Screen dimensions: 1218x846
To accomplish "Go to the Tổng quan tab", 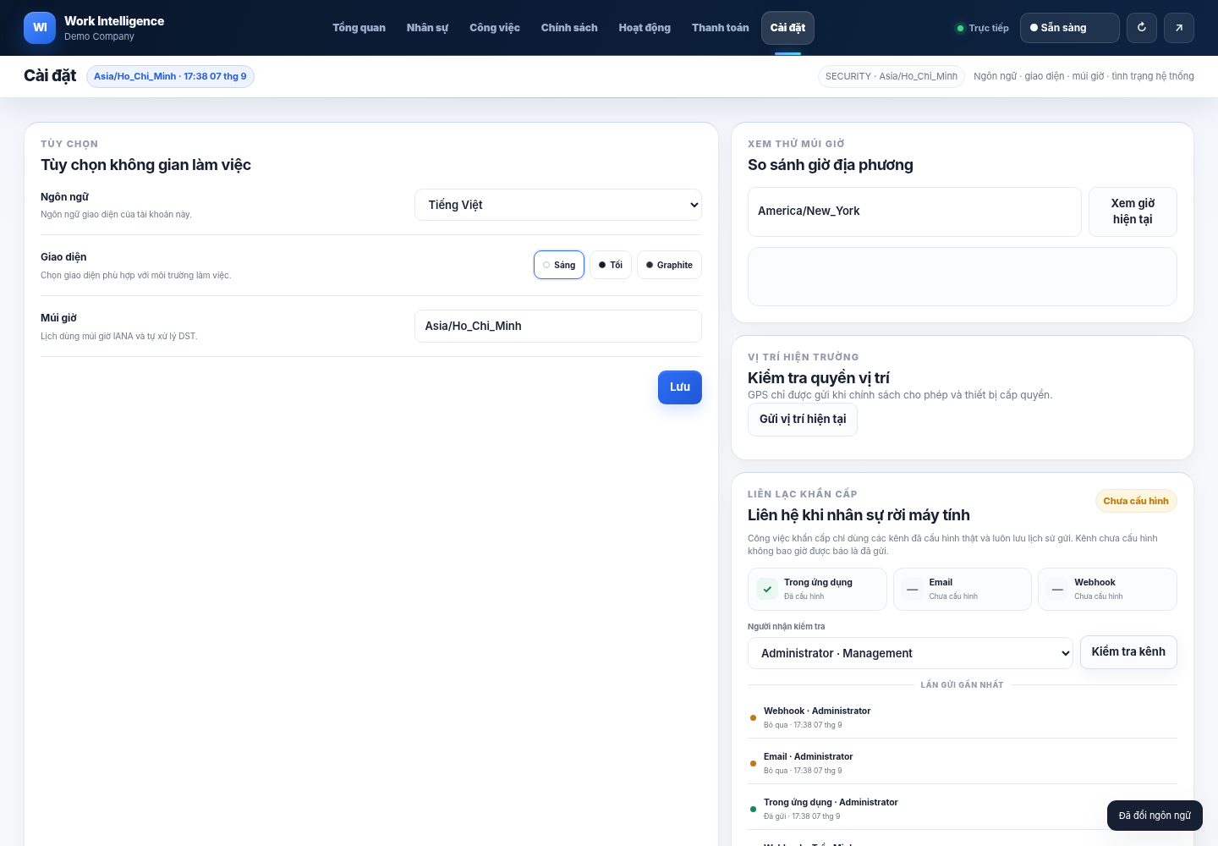I will click(359, 28).
